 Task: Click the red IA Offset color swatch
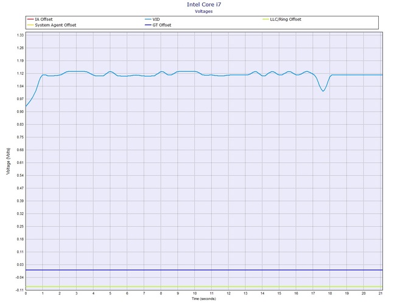30,20
